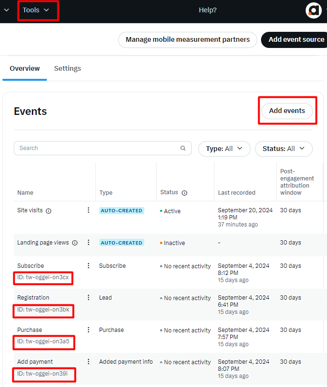The height and width of the screenshot is (387, 327).
Task: Click the Status column info icon
Action: [x=184, y=193]
